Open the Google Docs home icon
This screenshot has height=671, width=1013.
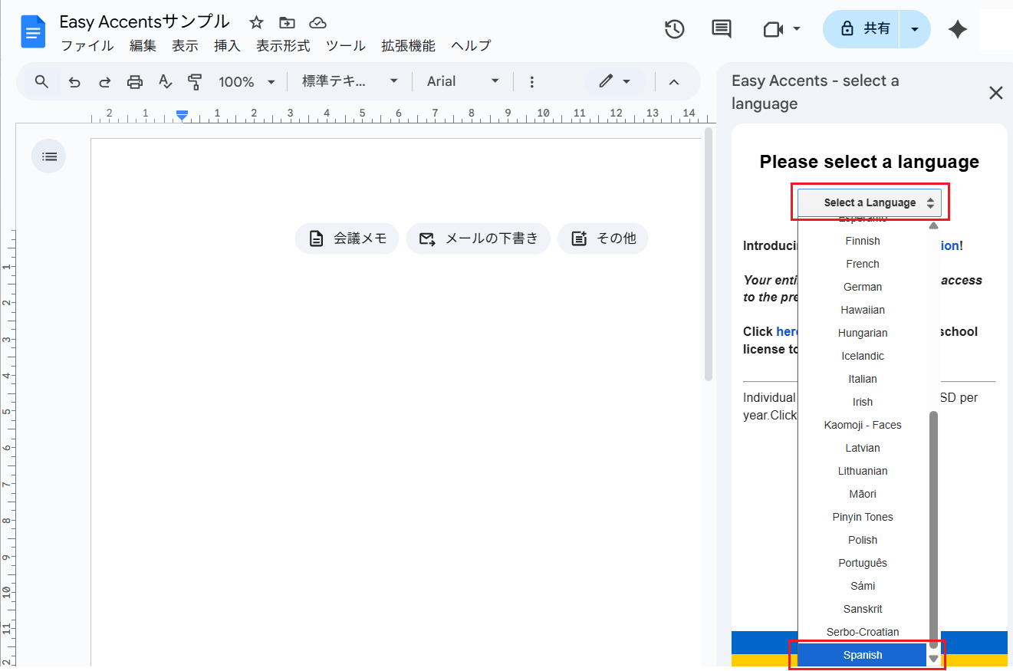coord(34,32)
